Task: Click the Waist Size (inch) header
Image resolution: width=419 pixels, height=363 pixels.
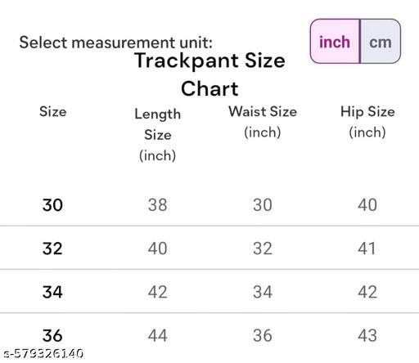Action: tap(263, 122)
